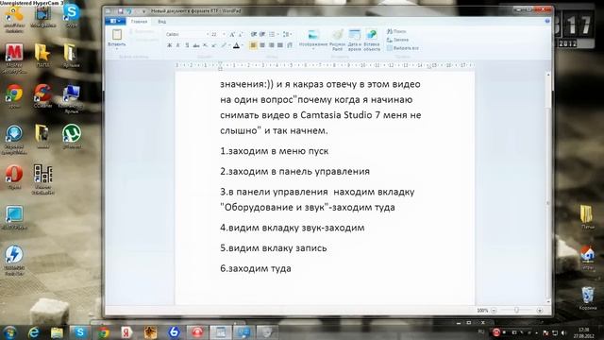This screenshot has height=340, width=604.
Task: Open the highlight color dropdown arrow
Action: pos(229,45)
